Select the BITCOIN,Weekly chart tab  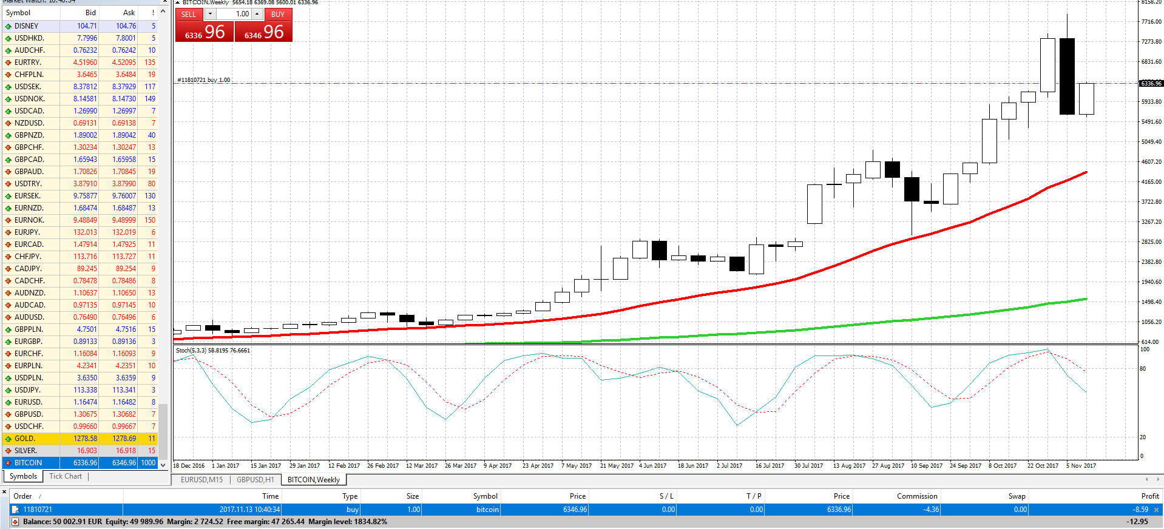point(314,480)
